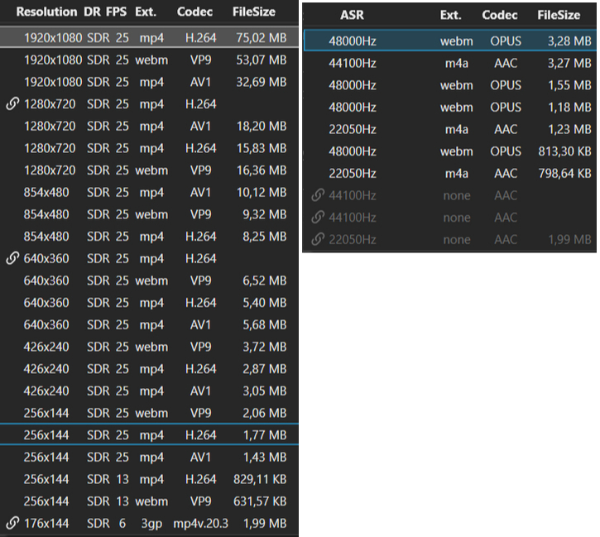Viewport: 600px width, 537px height.
Task: Click link icon on first disabled 44100Hz AAC row
Action: point(318,195)
